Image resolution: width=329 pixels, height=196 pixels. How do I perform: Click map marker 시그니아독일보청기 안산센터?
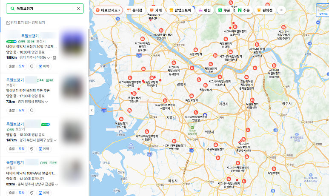pos(174,141)
